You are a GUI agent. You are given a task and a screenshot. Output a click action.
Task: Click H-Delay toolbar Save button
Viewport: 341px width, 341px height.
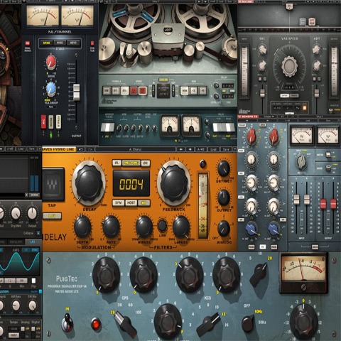click(x=226, y=149)
